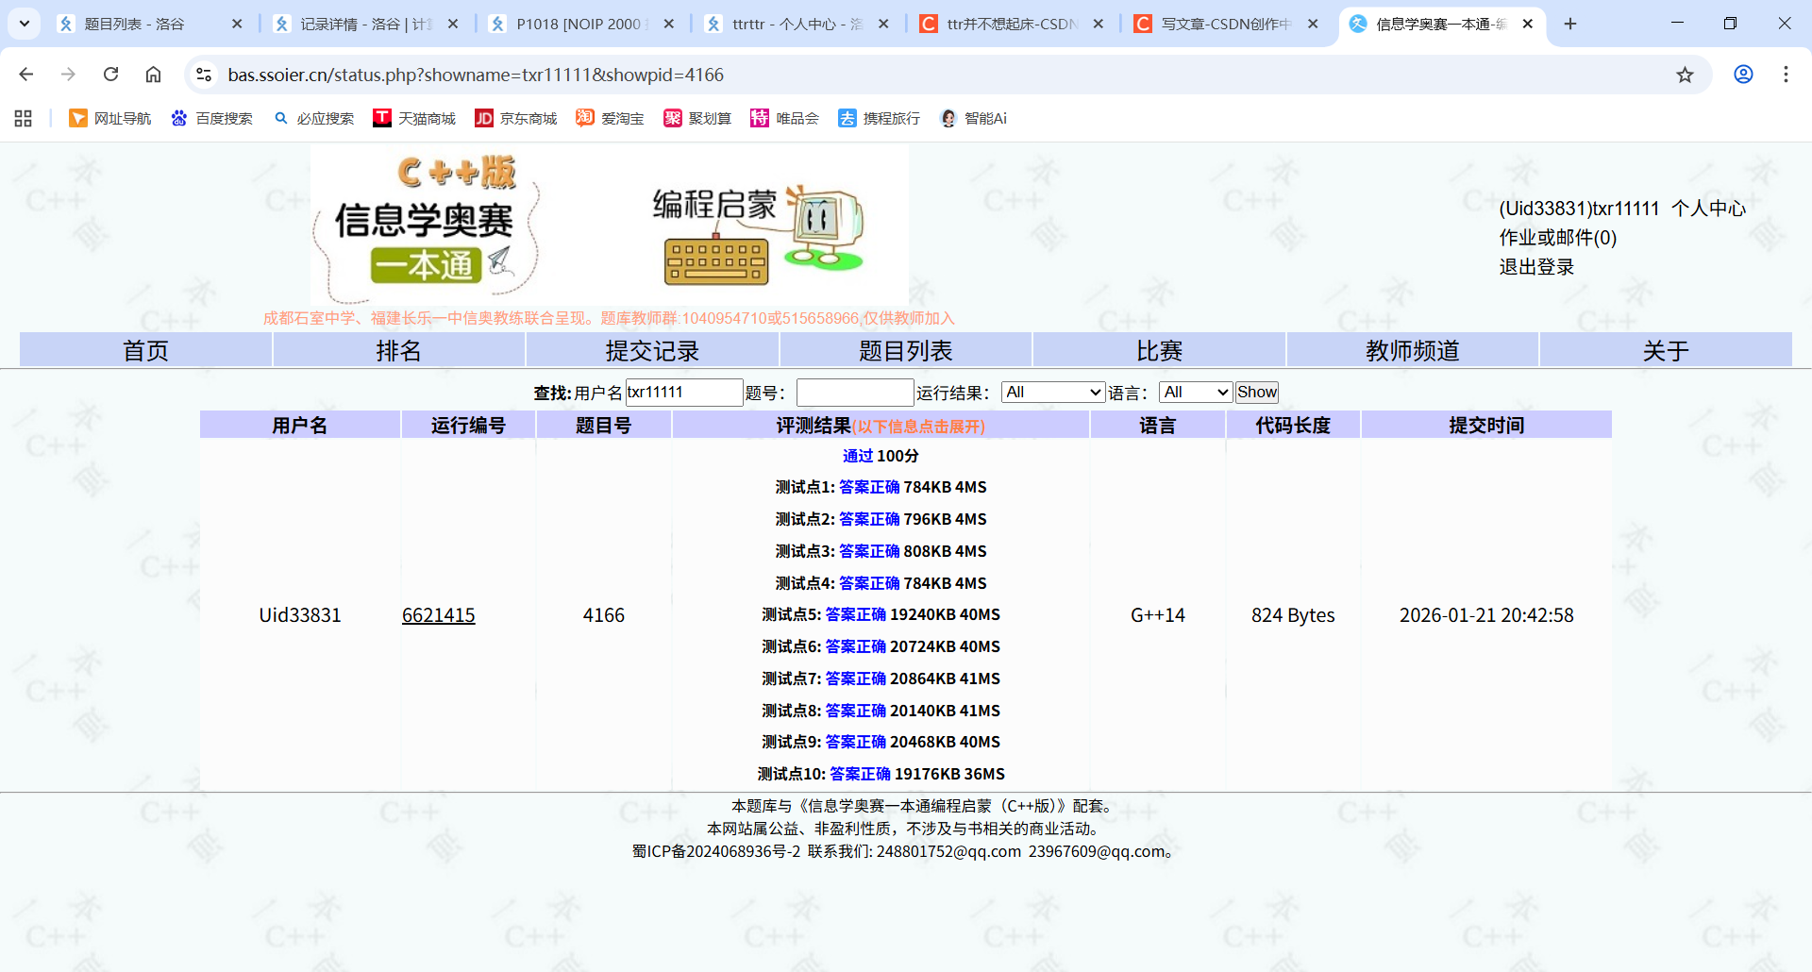
Task: Go to the browser home page
Action: [x=153, y=75]
